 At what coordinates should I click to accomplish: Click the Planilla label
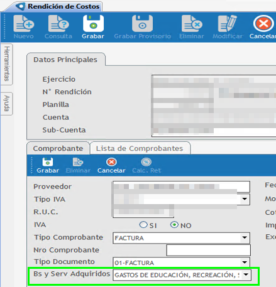(56, 104)
